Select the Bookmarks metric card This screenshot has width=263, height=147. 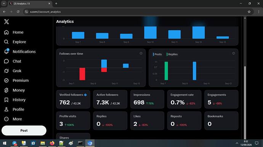221,121
